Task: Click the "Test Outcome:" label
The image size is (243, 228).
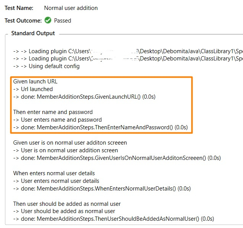Action: coord(23,21)
